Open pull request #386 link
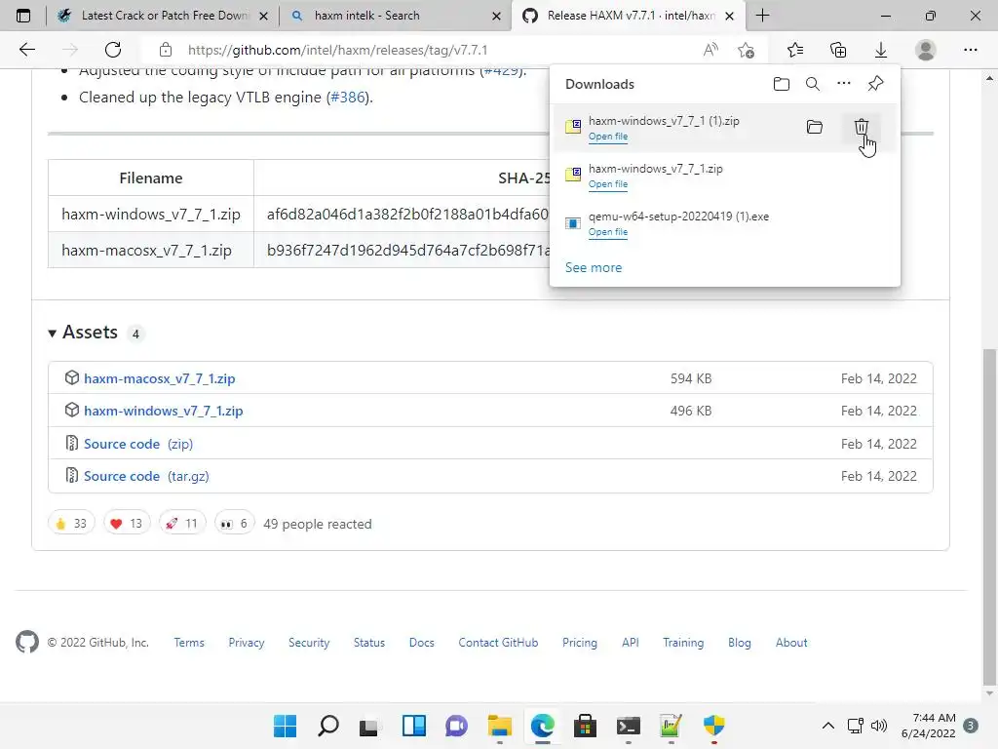 348,98
